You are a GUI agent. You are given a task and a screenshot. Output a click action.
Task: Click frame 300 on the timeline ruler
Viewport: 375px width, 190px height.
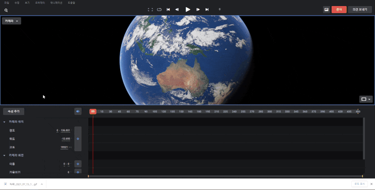click(270, 111)
